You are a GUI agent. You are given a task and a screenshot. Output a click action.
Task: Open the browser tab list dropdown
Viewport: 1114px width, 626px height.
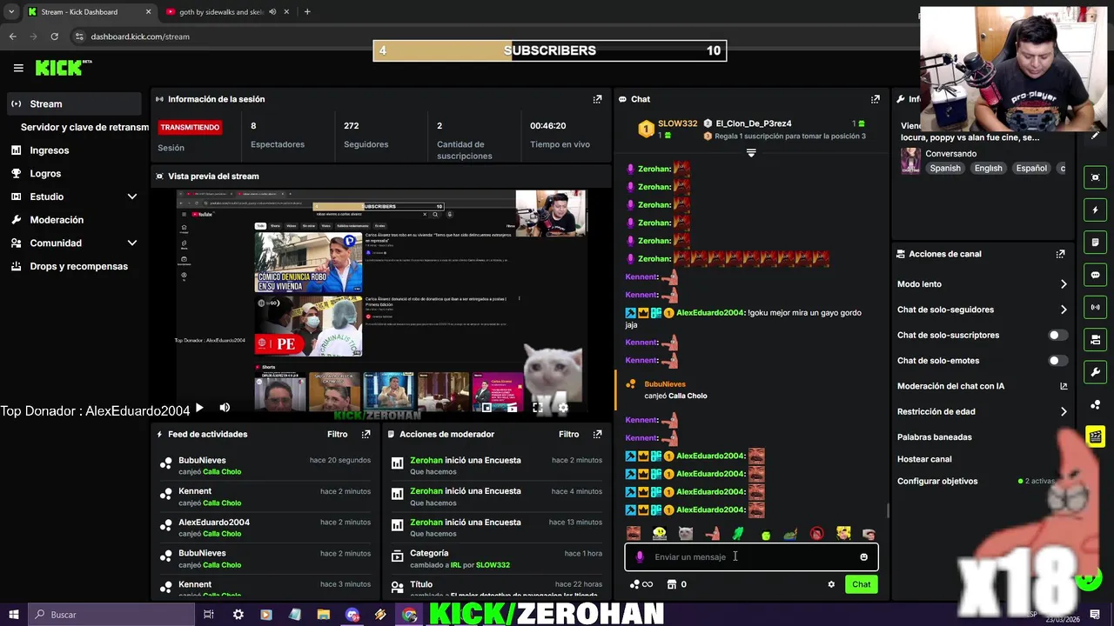point(11,12)
